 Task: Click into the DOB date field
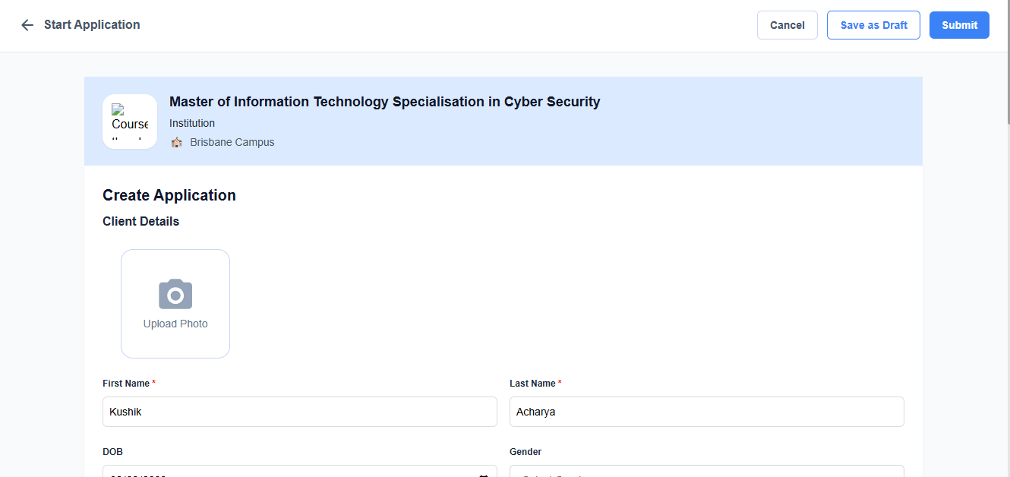pos(289,472)
